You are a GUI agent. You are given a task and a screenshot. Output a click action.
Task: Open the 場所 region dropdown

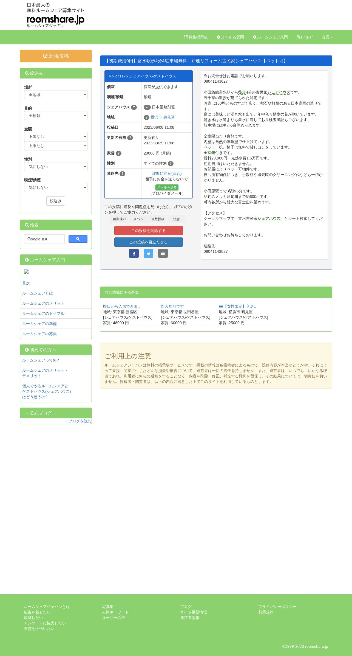pos(56,95)
